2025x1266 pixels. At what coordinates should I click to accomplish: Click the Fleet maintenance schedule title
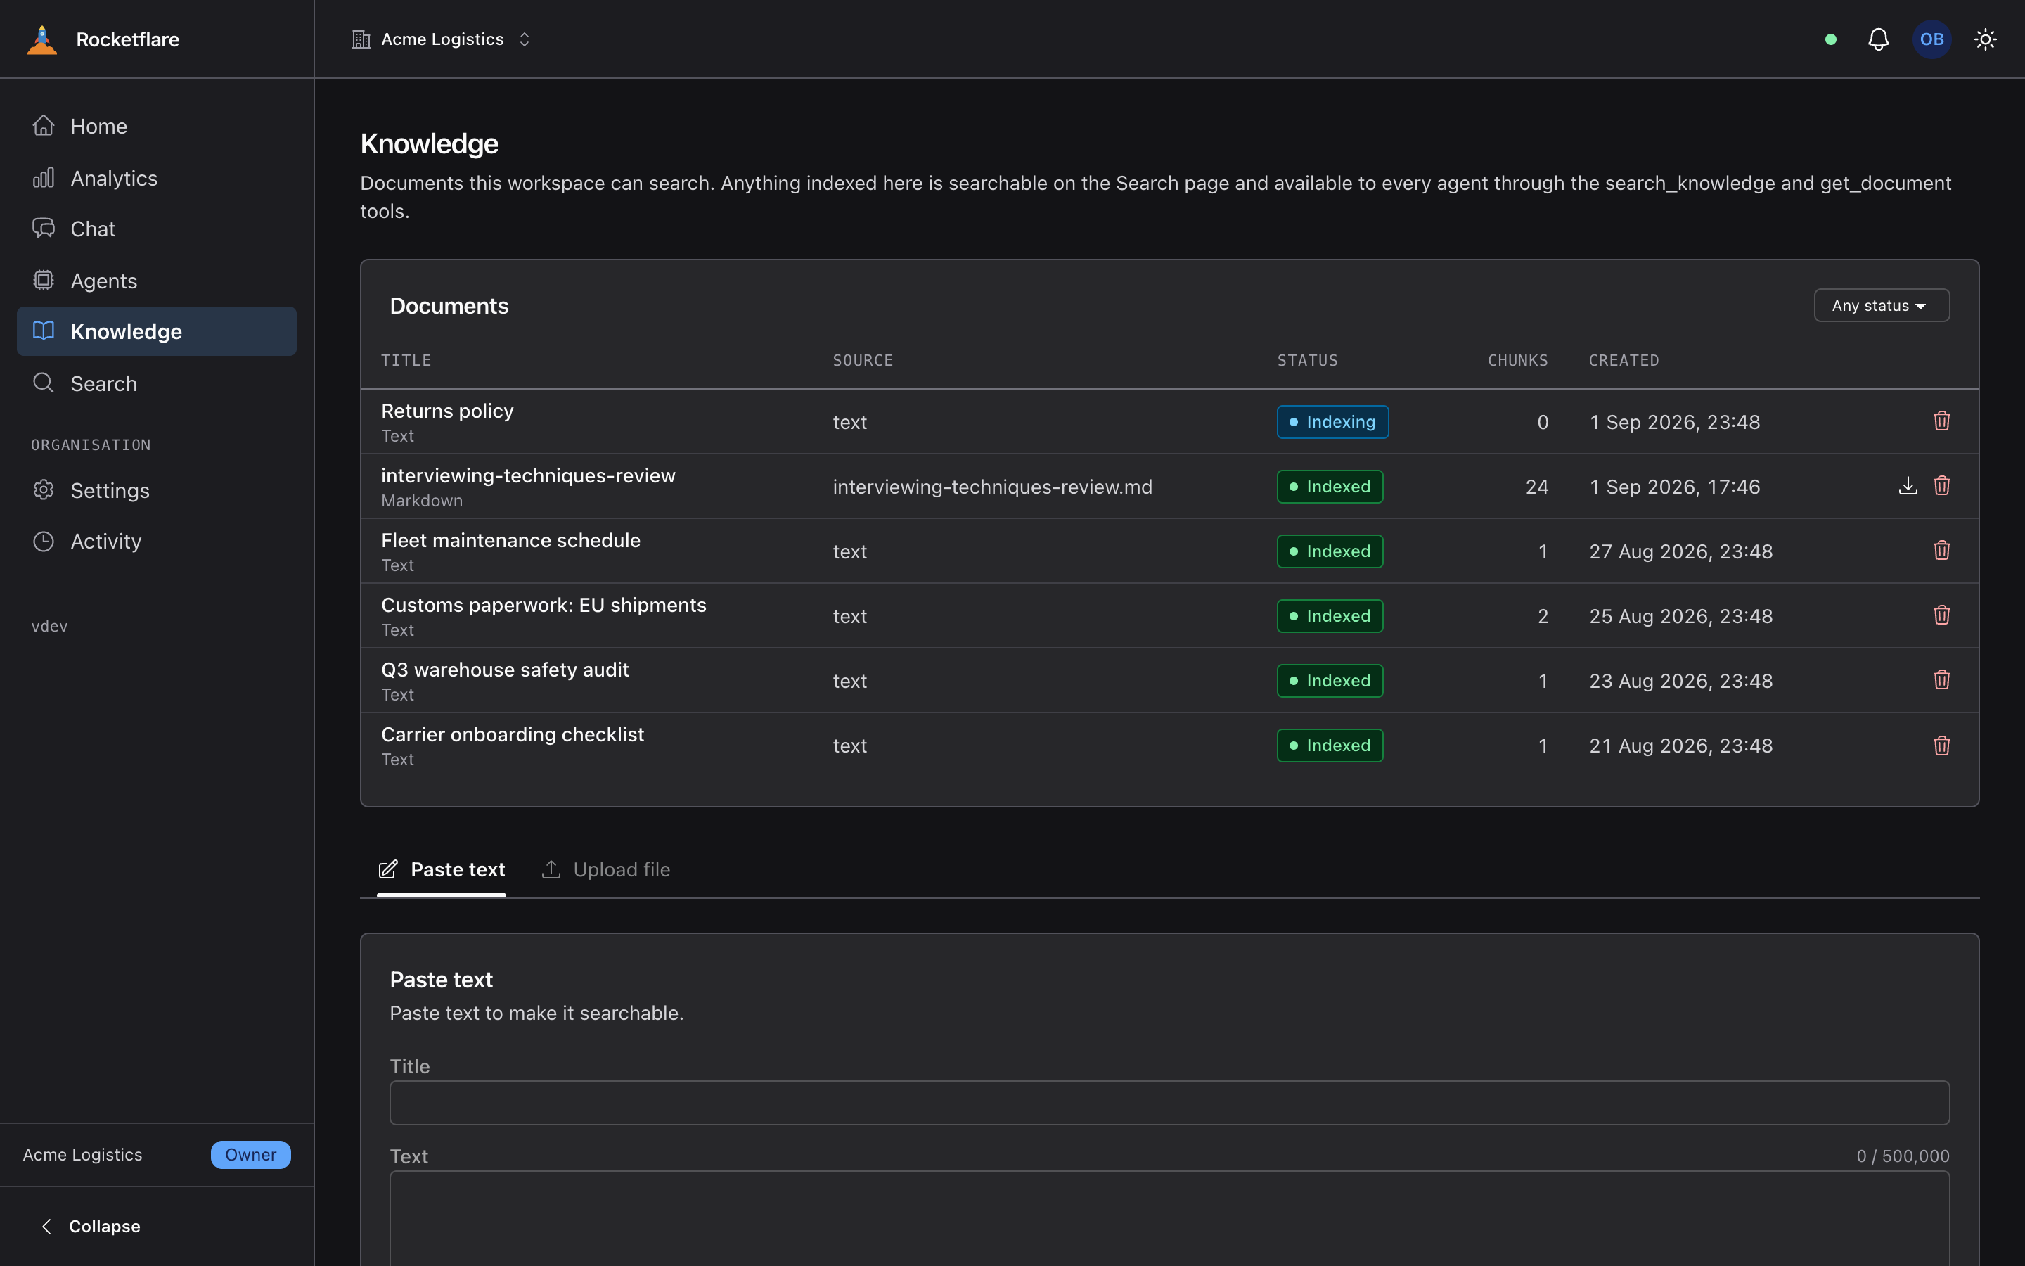510,540
